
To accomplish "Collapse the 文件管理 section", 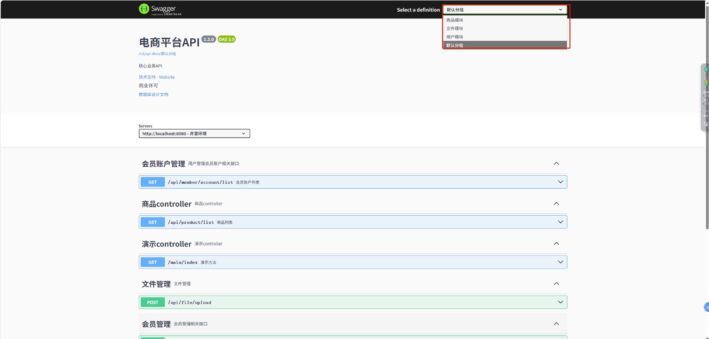I will pos(556,284).
